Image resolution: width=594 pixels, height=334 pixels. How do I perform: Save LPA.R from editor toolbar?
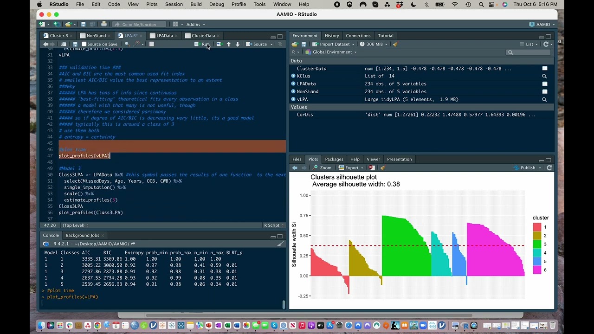(x=75, y=44)
